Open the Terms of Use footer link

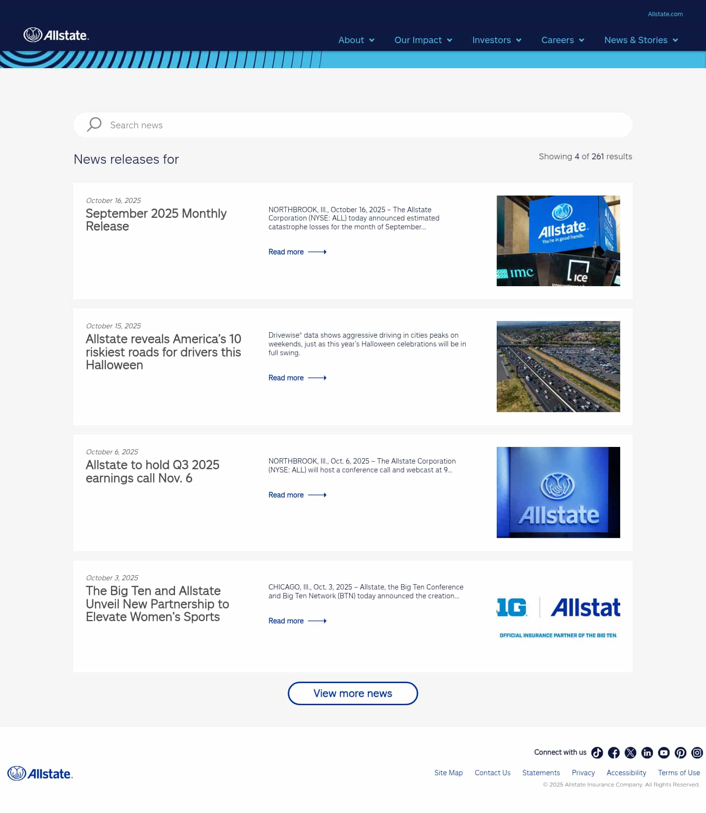(x=679, y=773)
